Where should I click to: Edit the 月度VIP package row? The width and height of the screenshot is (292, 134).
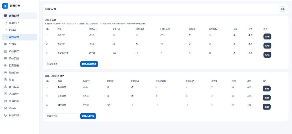pyautogui.click(x=267, y=37)
